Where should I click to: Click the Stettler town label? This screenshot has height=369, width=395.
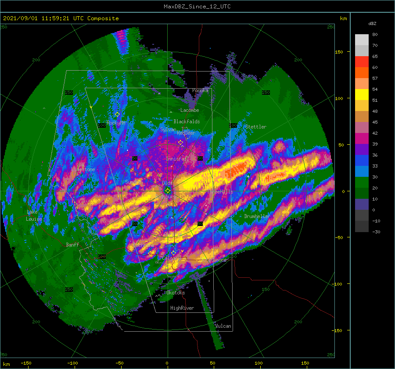point(256,127)
